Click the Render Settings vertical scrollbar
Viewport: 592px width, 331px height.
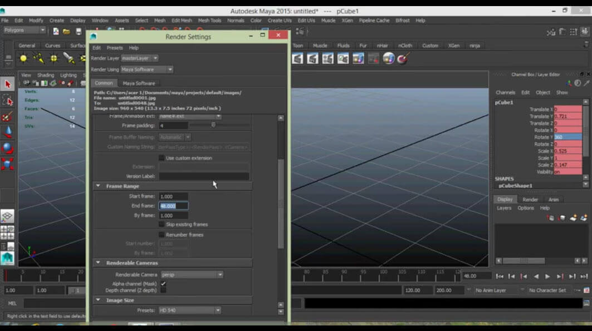[x=281, y=203]
